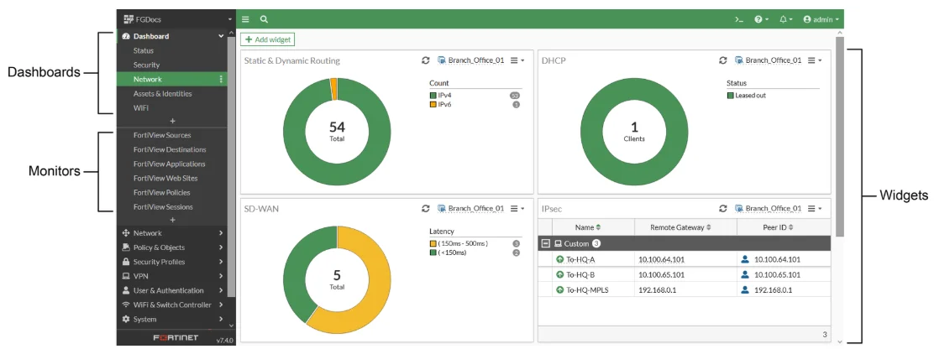Click the IPv4 legend color swatch
934x349 pixels.
coord(433,95)
